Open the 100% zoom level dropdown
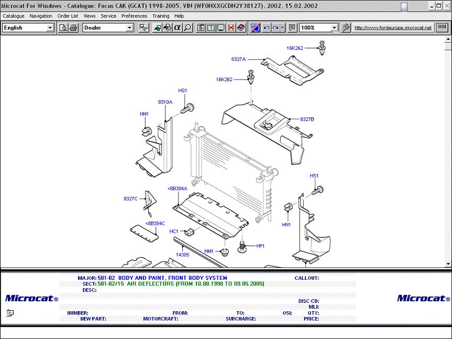 pyautogui.click(x=334, y=28)
